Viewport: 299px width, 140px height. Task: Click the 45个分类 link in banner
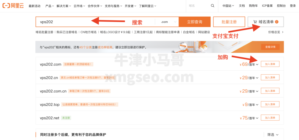tap(86, 47)
